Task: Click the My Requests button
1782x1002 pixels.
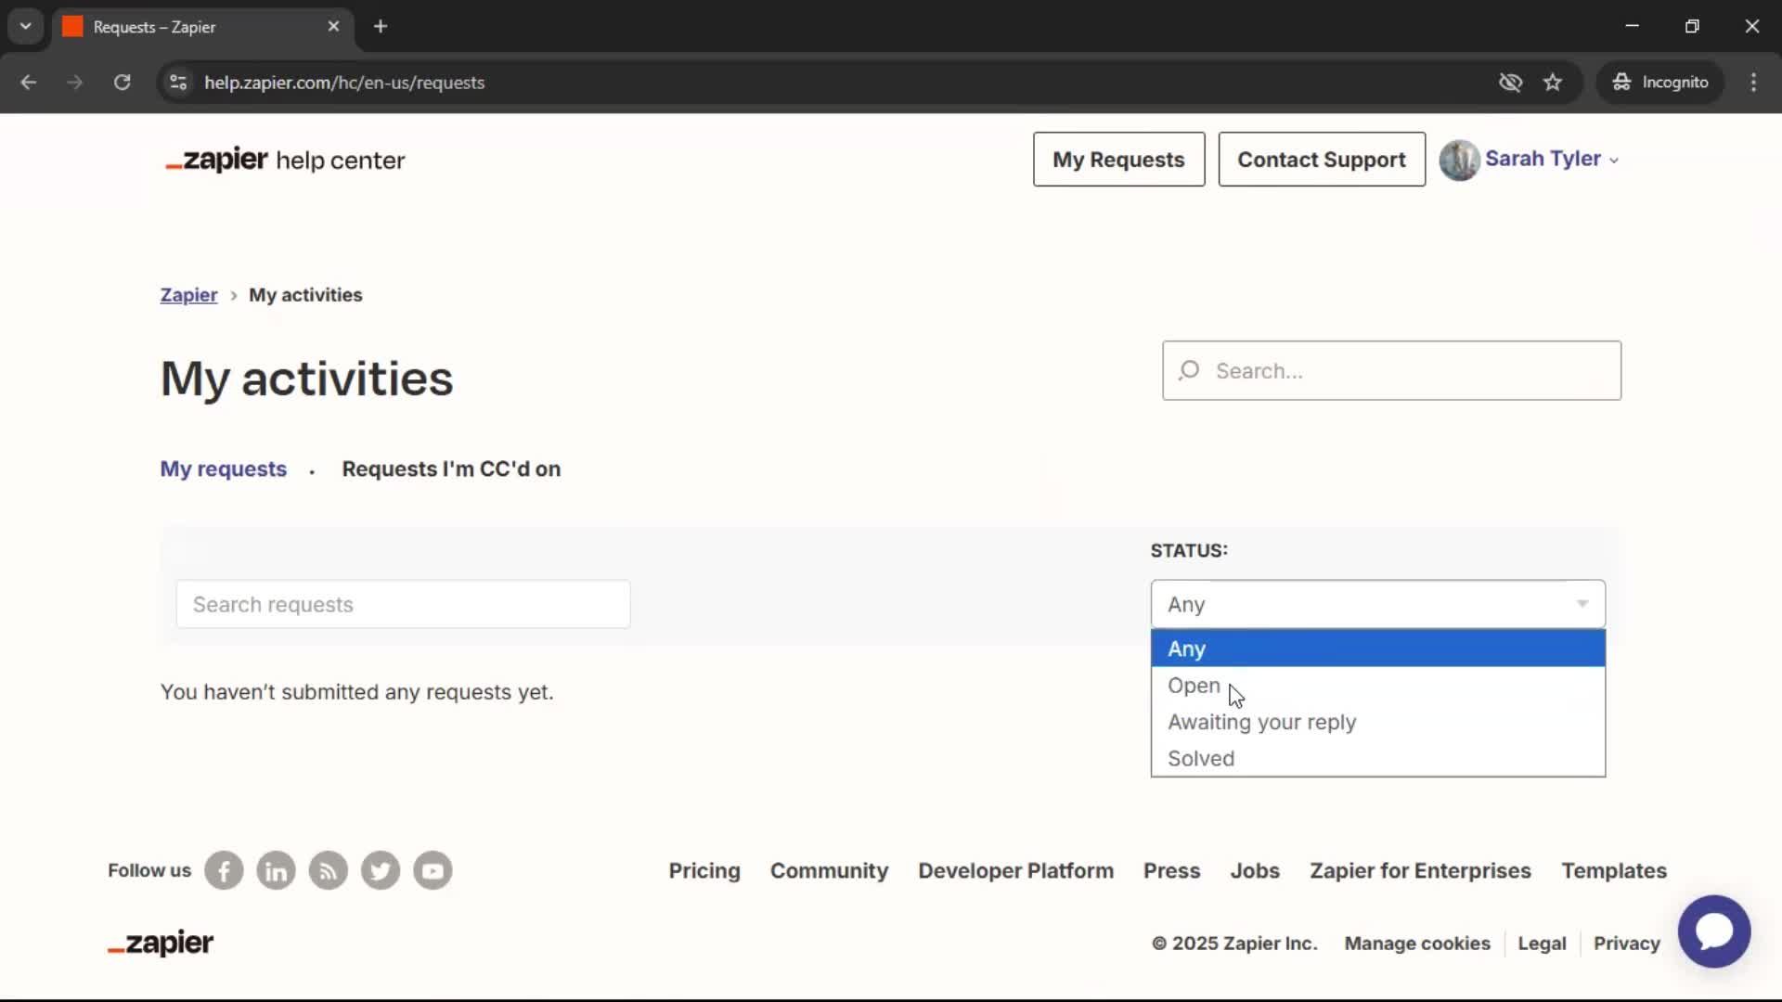Action: [1118, 160]
